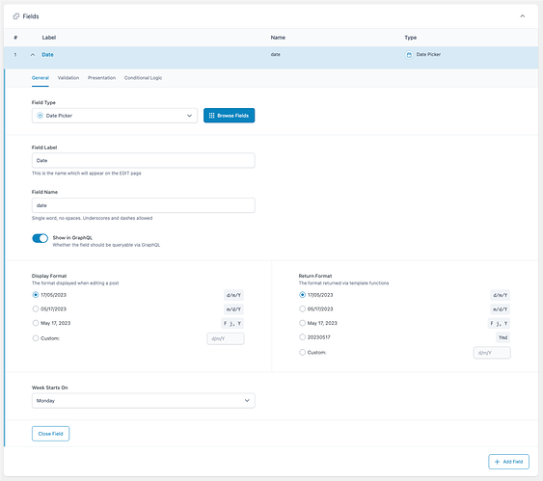Click the Date label link in row
The height and width of the screenshot is (481, 543).
point(47,55)
